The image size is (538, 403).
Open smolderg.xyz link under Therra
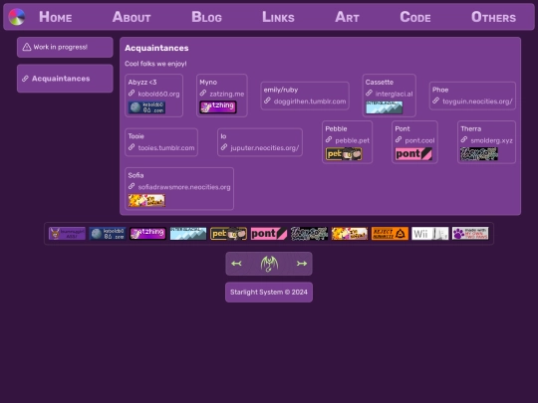492,140
